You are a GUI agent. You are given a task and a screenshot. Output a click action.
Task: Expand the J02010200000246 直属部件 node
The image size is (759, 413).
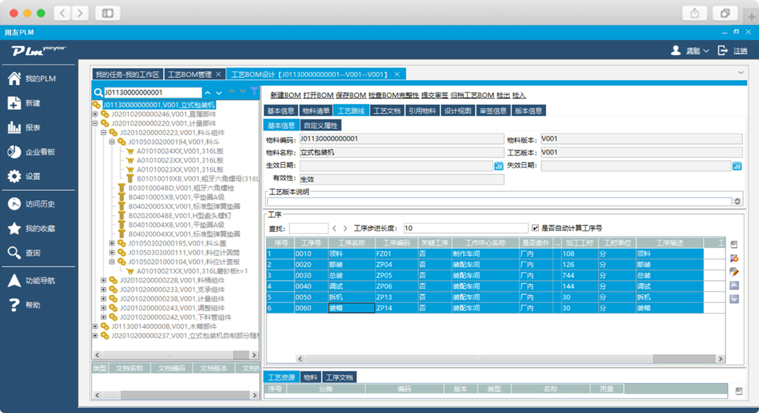pyautogui.click(x=95, y=114)
